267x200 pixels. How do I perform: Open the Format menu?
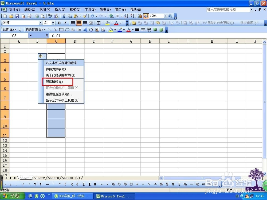pyautogui.click(x=75, y=10)
